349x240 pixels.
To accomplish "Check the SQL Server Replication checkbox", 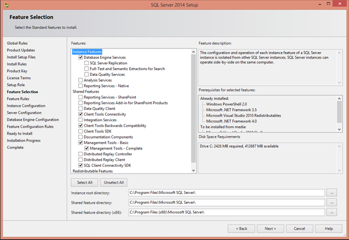I will click(87, 63).
